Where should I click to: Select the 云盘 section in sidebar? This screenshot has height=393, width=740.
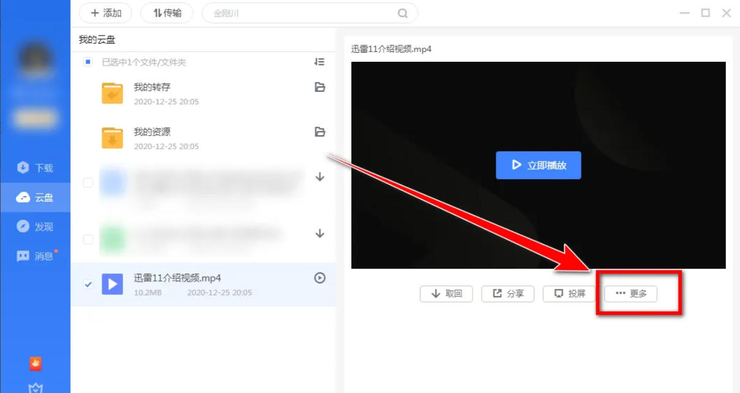pyautogui.click(x=35, y=197)
